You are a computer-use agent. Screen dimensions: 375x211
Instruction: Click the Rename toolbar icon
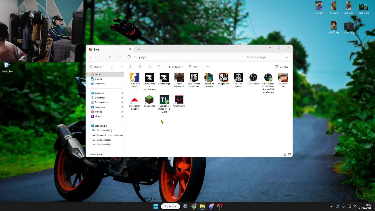pyautogui.click(x=140, y=67)
